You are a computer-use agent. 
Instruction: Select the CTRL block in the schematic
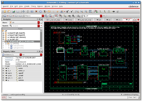(82, 73)
